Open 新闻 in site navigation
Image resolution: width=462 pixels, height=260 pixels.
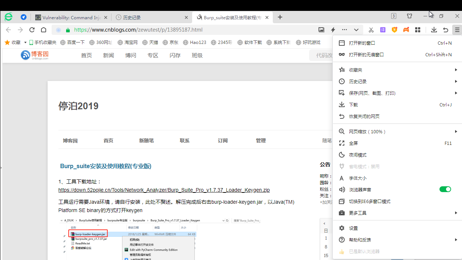(x=108, y=55)
